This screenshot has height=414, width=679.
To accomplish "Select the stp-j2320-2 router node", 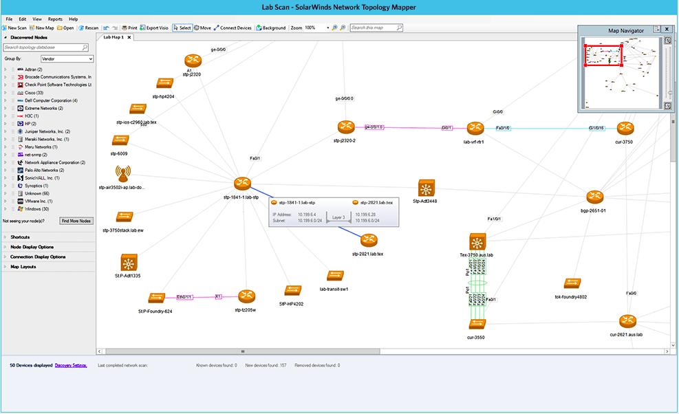I will pyautogui.click(x=346, y=127).
